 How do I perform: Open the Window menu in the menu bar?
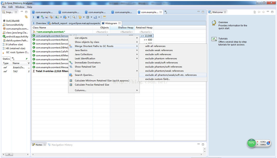pyautogui.click(x=20, y=7)
